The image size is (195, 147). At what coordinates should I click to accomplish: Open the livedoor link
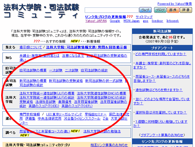coord(157,21)
